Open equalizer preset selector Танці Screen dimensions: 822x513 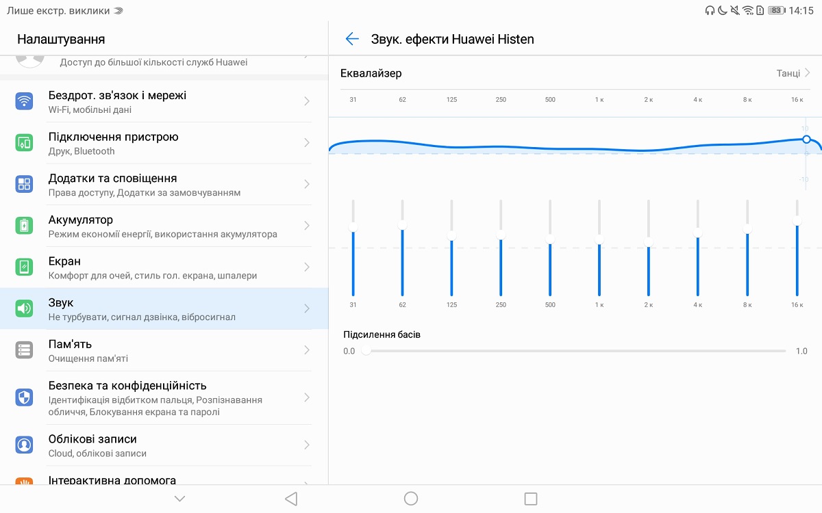pos(793,73)
